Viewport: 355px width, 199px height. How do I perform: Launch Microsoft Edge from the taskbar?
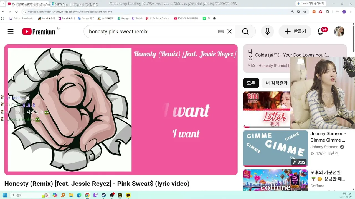coord(79,195)
